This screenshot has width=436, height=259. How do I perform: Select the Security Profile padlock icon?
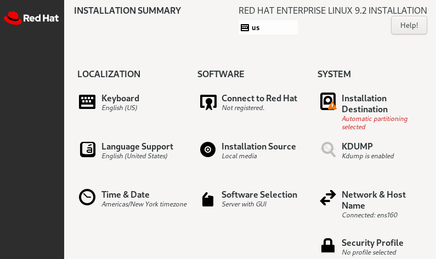click(x=328, y=245)
